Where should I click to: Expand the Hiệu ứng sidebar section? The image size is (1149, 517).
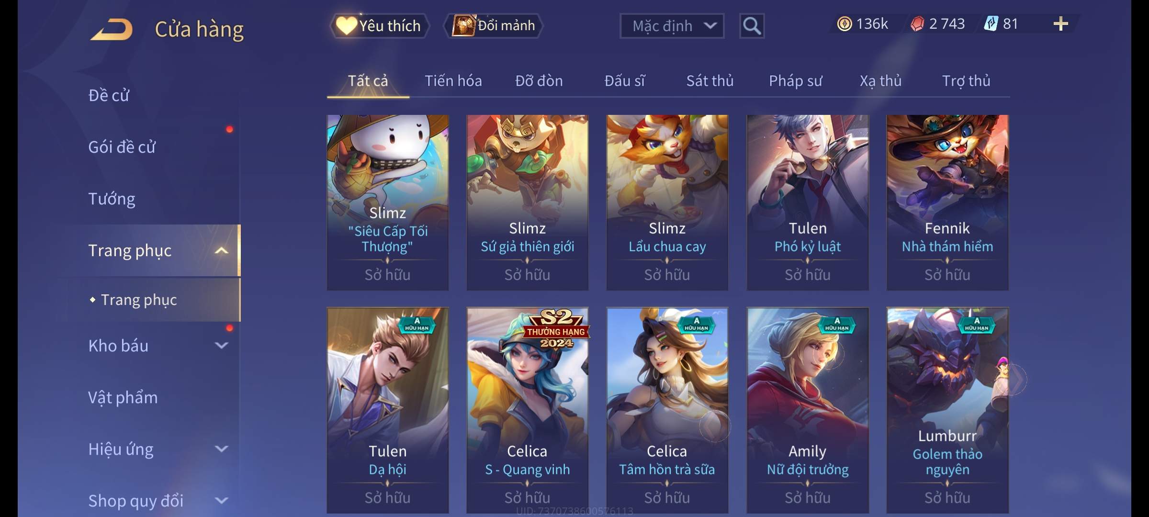pos(221,449)
